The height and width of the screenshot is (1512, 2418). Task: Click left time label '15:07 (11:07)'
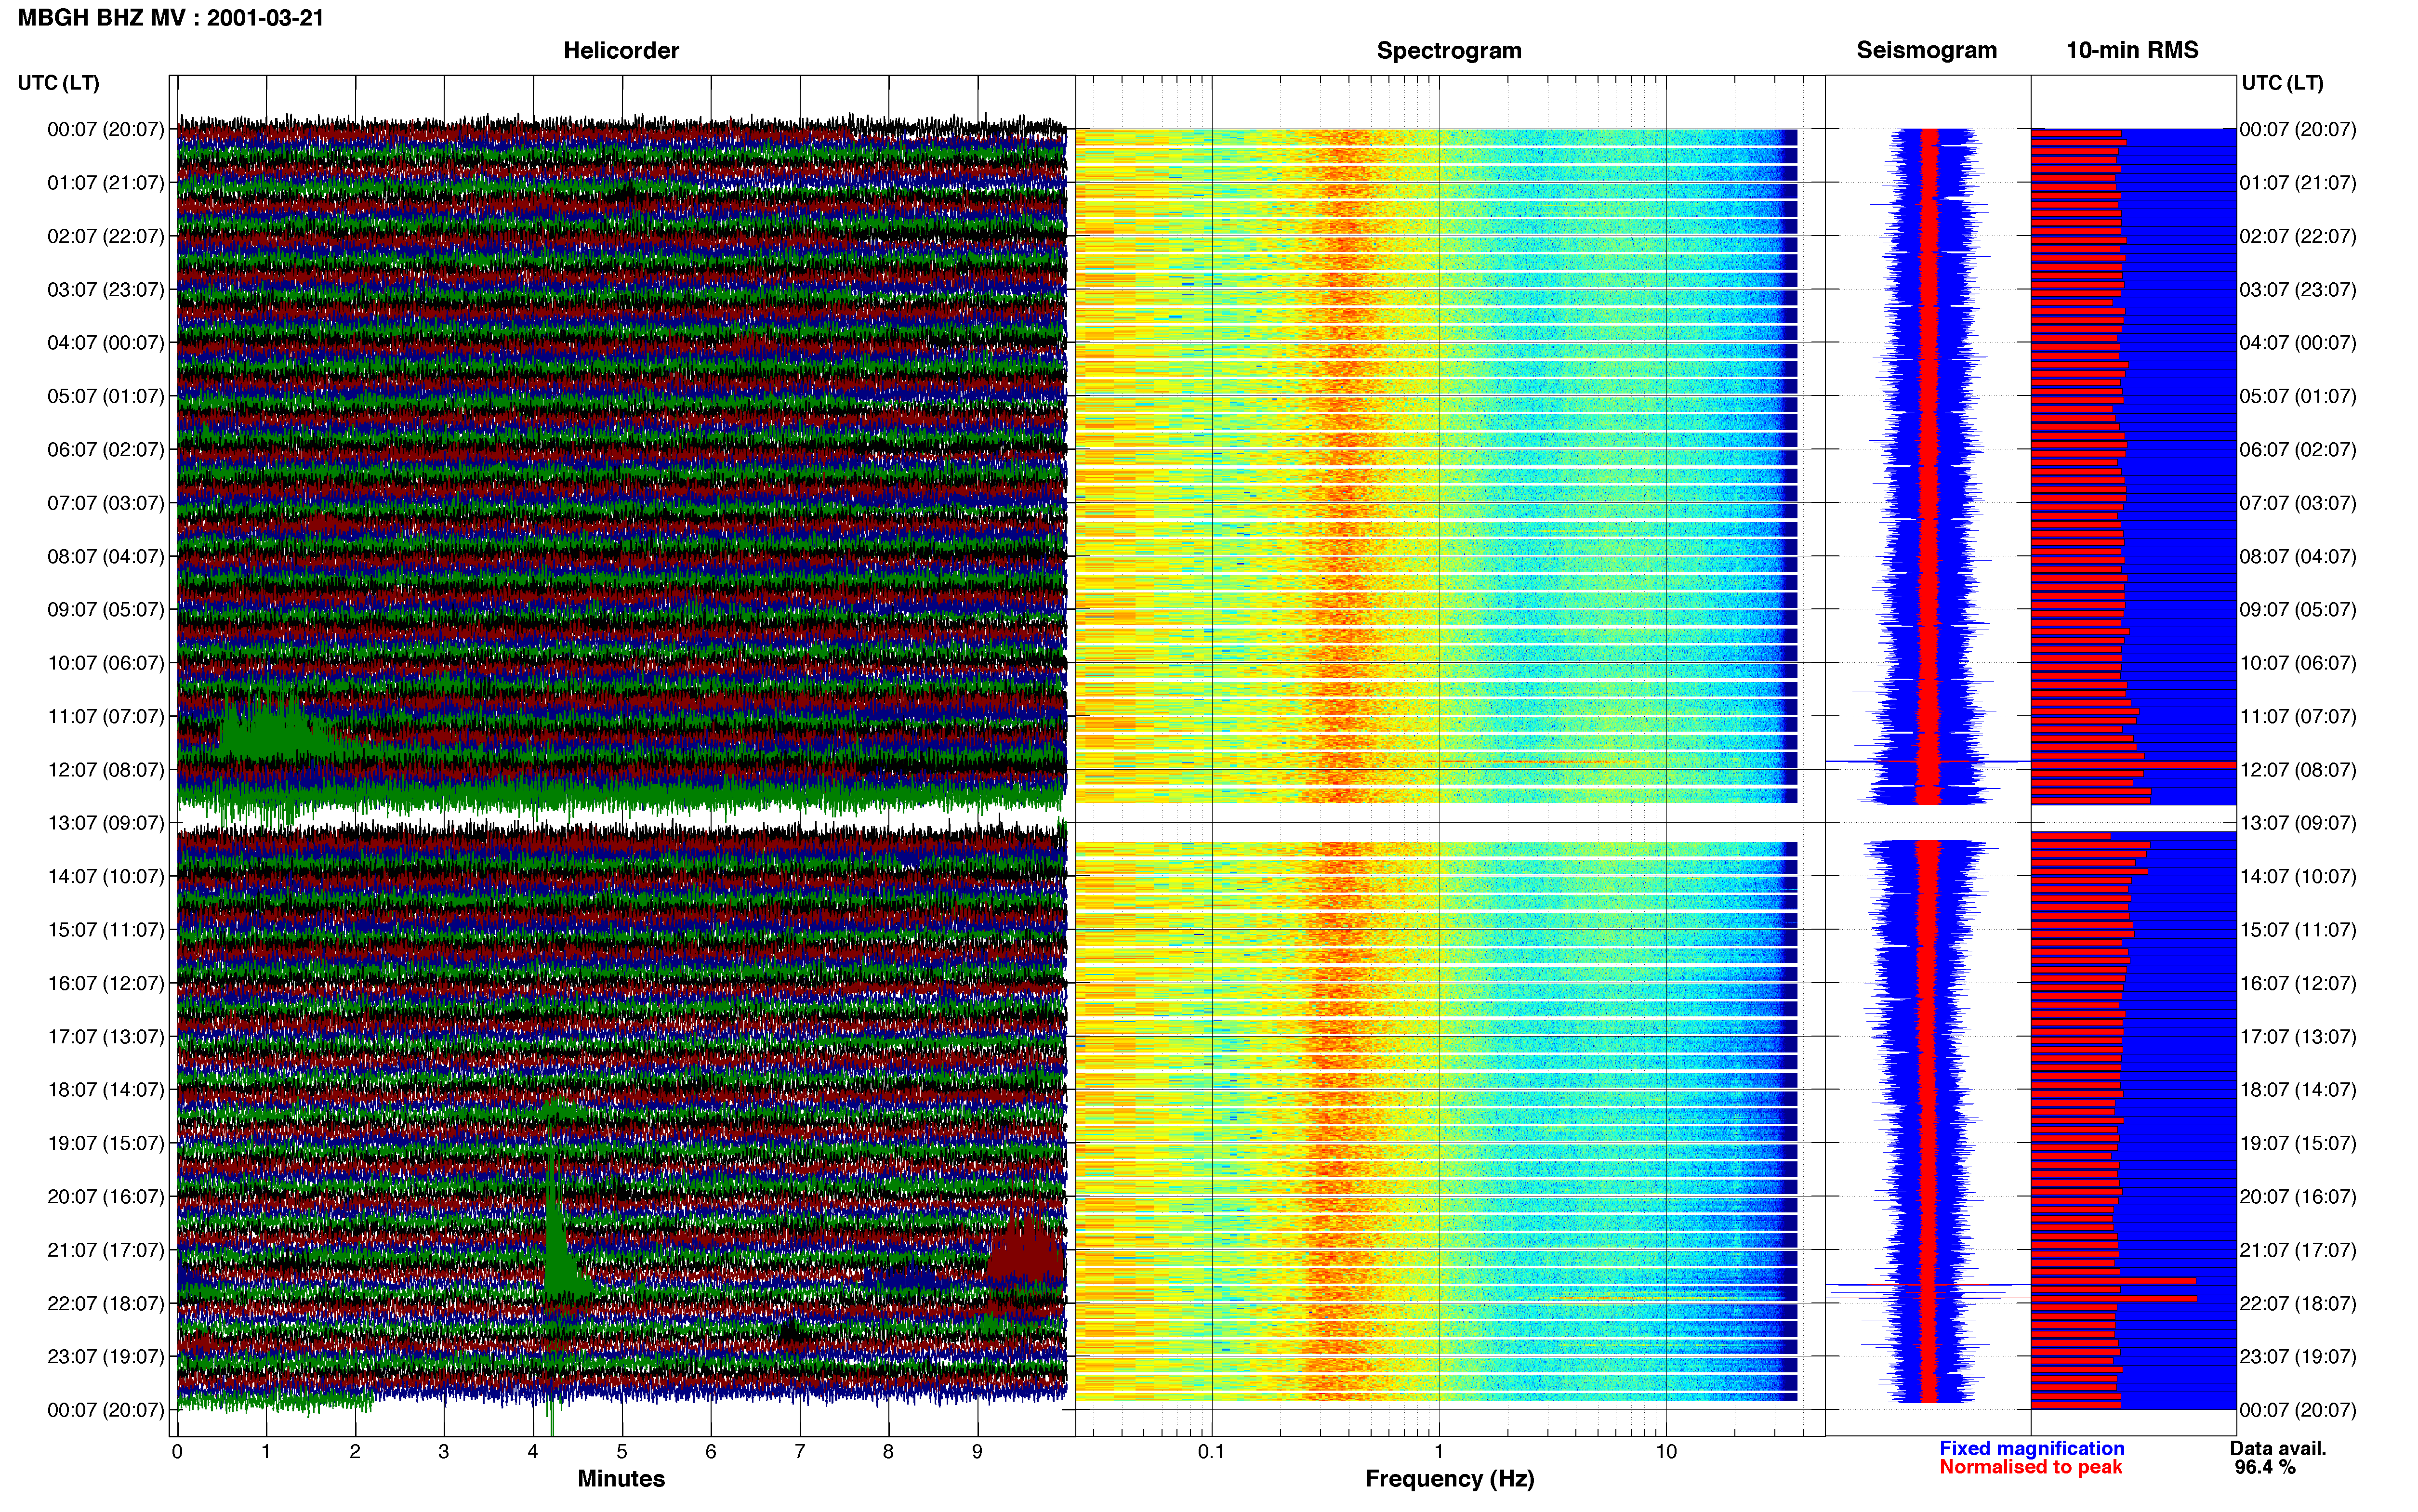[x=106, y=930]
